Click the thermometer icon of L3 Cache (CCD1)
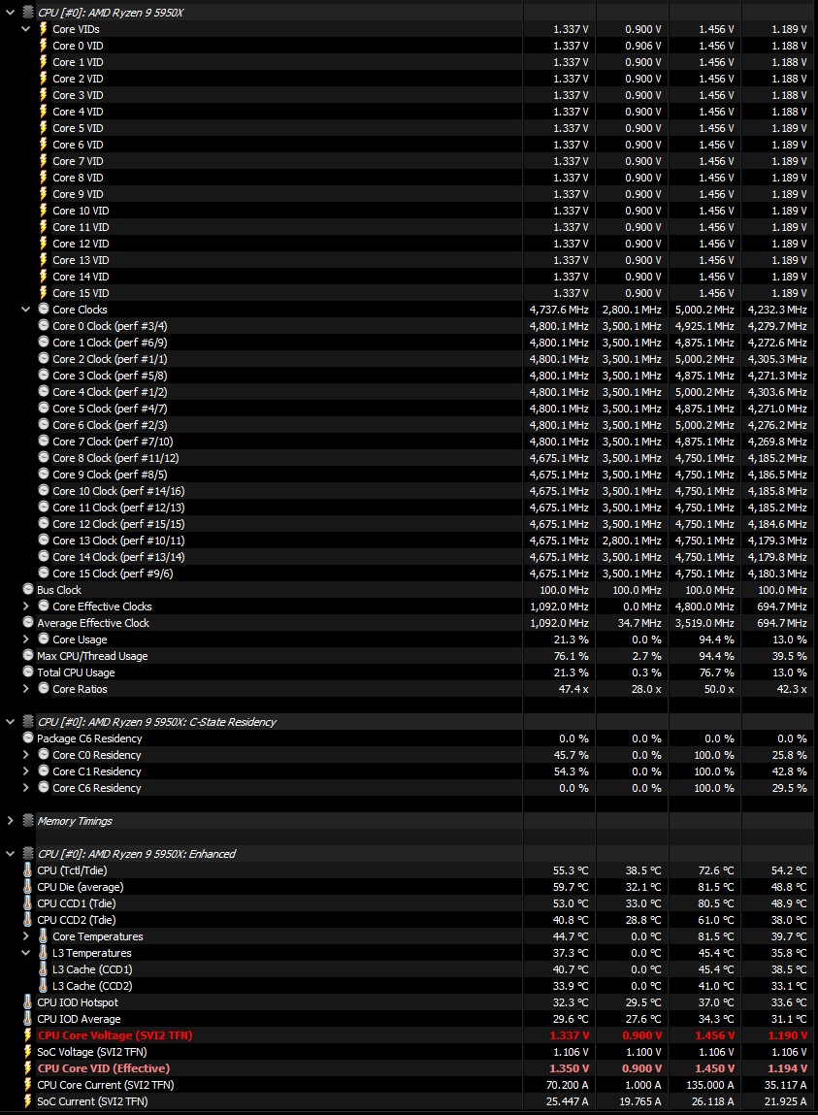 click(44, 969)
